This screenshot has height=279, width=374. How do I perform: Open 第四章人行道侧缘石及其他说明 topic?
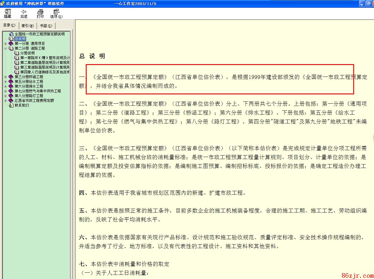pos(45,72)
